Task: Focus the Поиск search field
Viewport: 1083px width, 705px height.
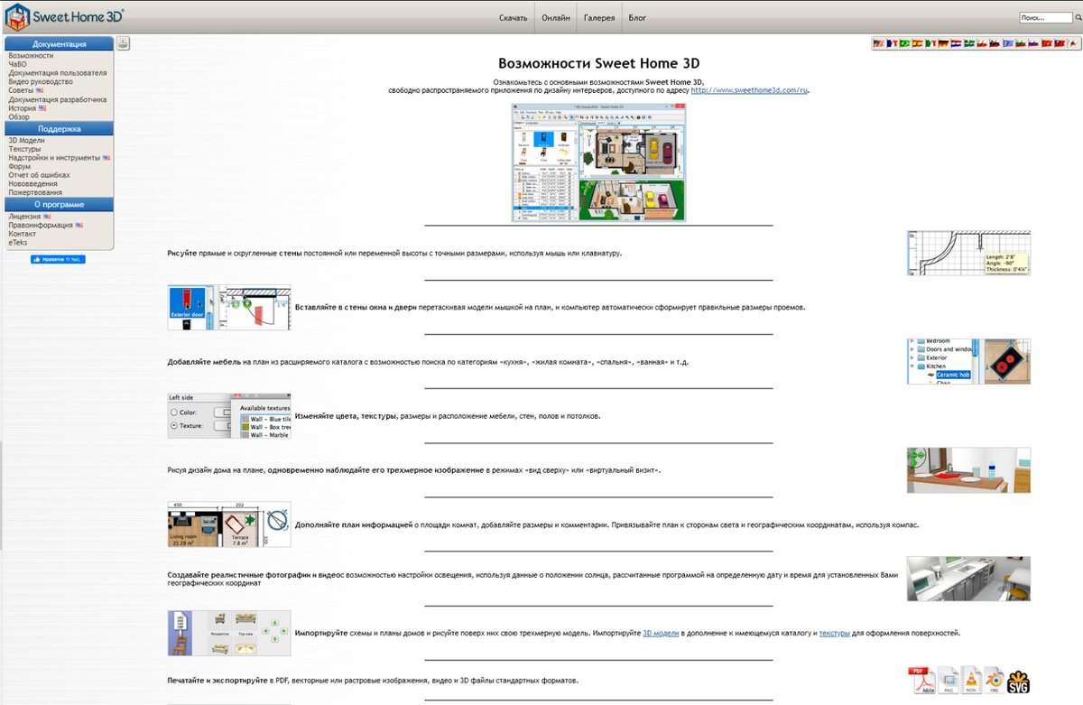Action: point(1046,18)
